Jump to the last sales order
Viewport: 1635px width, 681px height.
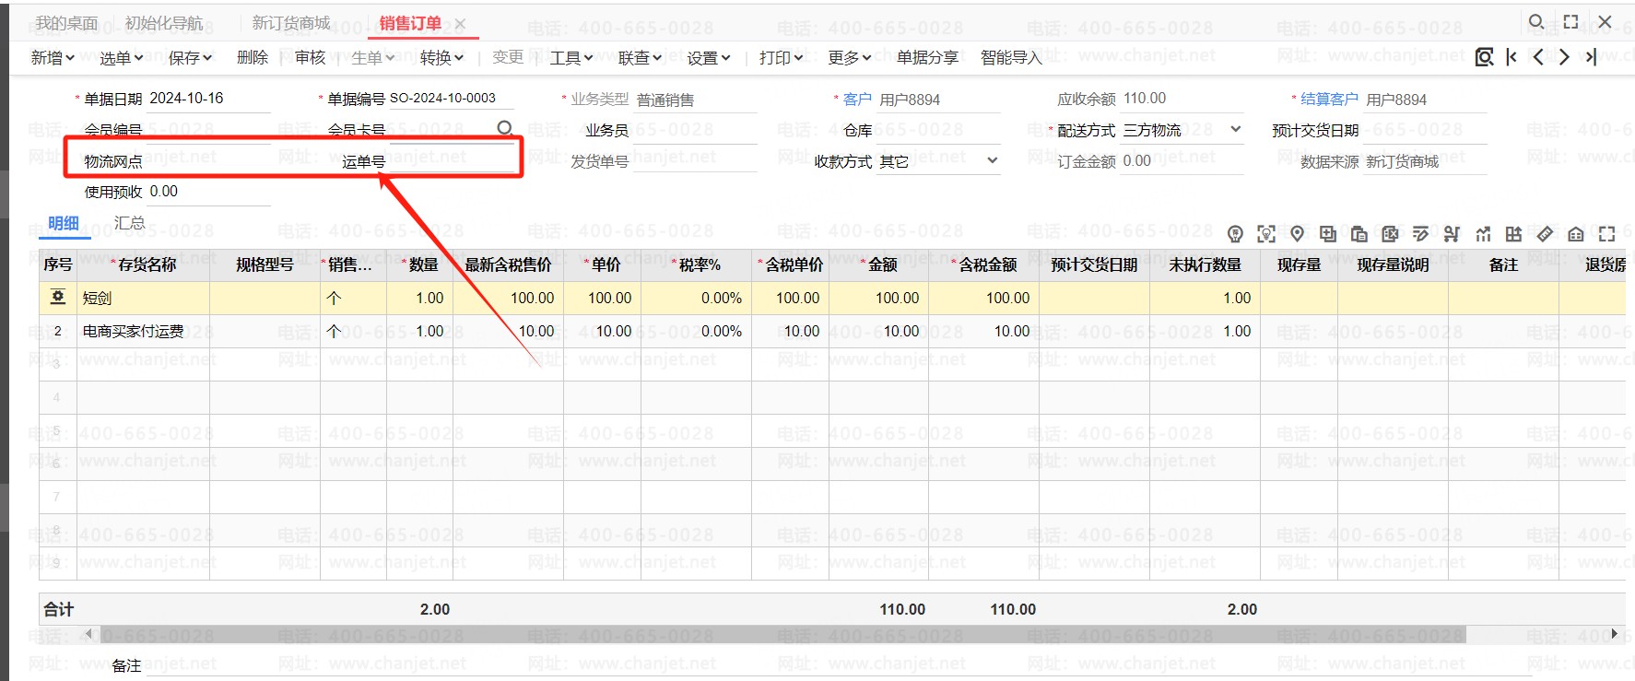1591,57
